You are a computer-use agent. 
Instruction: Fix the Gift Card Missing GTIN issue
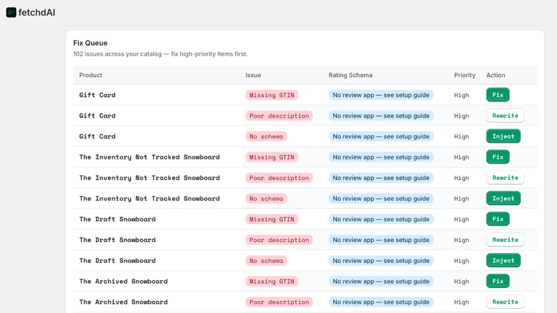tap(498, 95)
